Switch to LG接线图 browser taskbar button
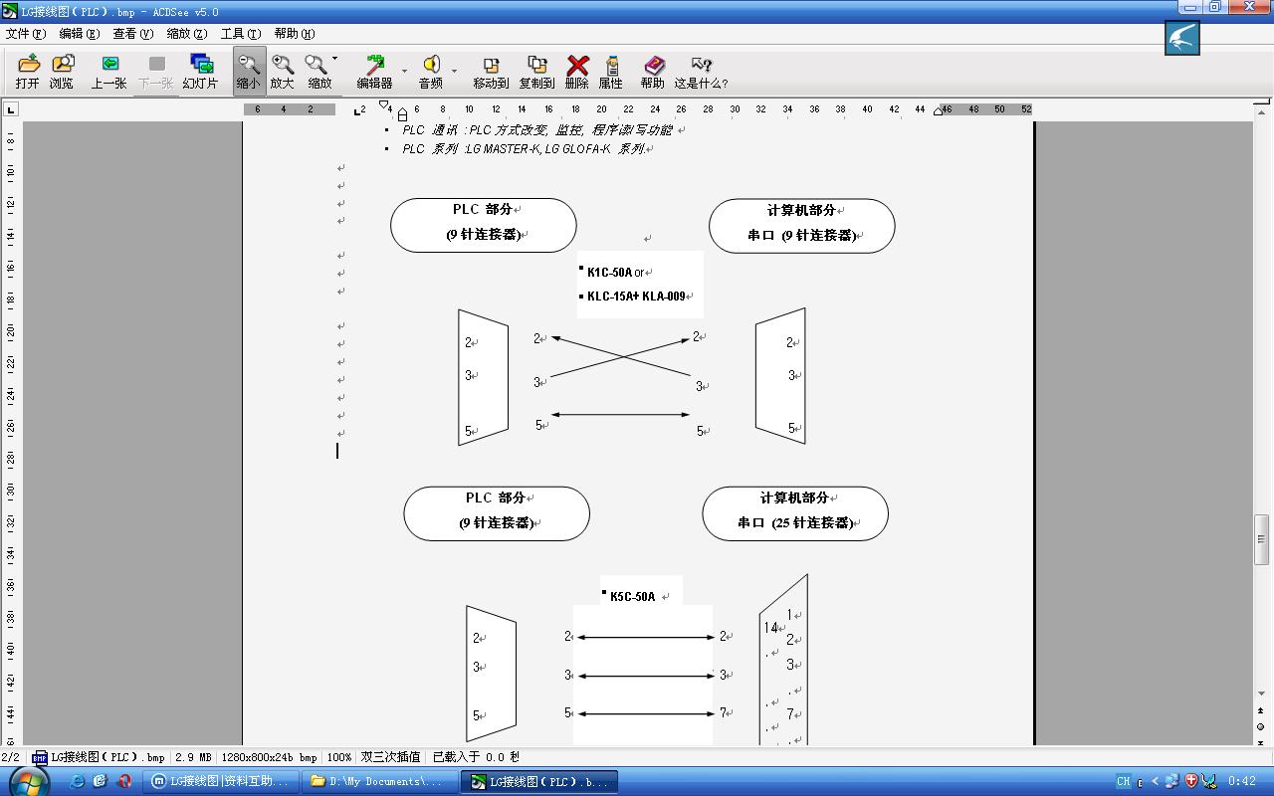Screen dimensions: 1274x796 pos(221,781)
